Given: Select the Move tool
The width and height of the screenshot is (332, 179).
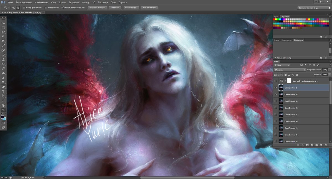Looking at the screenshot, I should pyautogui.click(x=3, y=23).
